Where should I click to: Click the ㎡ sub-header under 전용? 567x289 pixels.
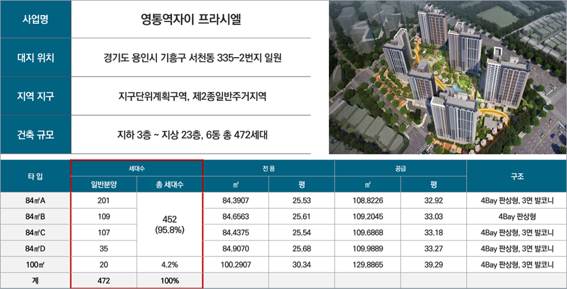pyautogui.click(x=236, y=184)
